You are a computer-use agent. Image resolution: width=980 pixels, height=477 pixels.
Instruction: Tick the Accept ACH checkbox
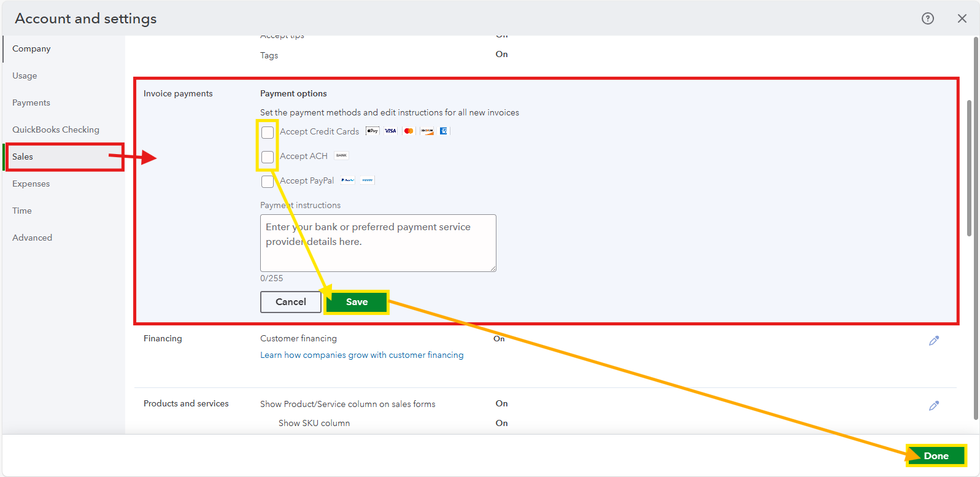click(x=268, y=157)
